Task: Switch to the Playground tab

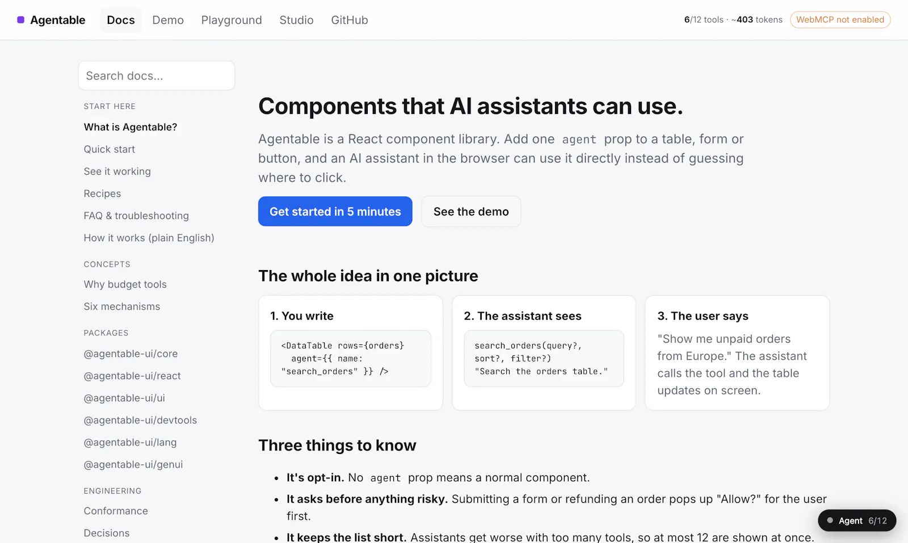Action: click(x=232, y=20)
